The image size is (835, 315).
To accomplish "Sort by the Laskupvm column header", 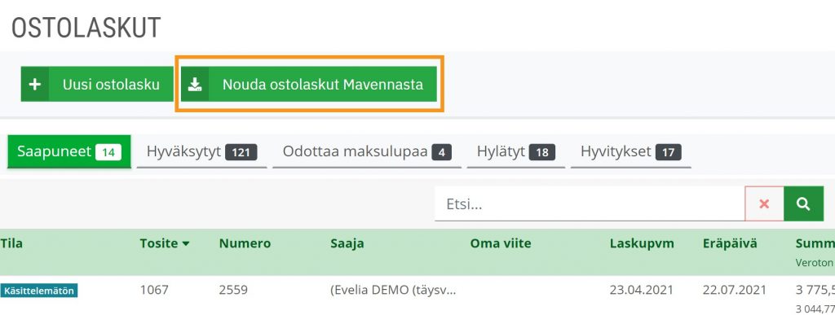I will pos(642,244).
